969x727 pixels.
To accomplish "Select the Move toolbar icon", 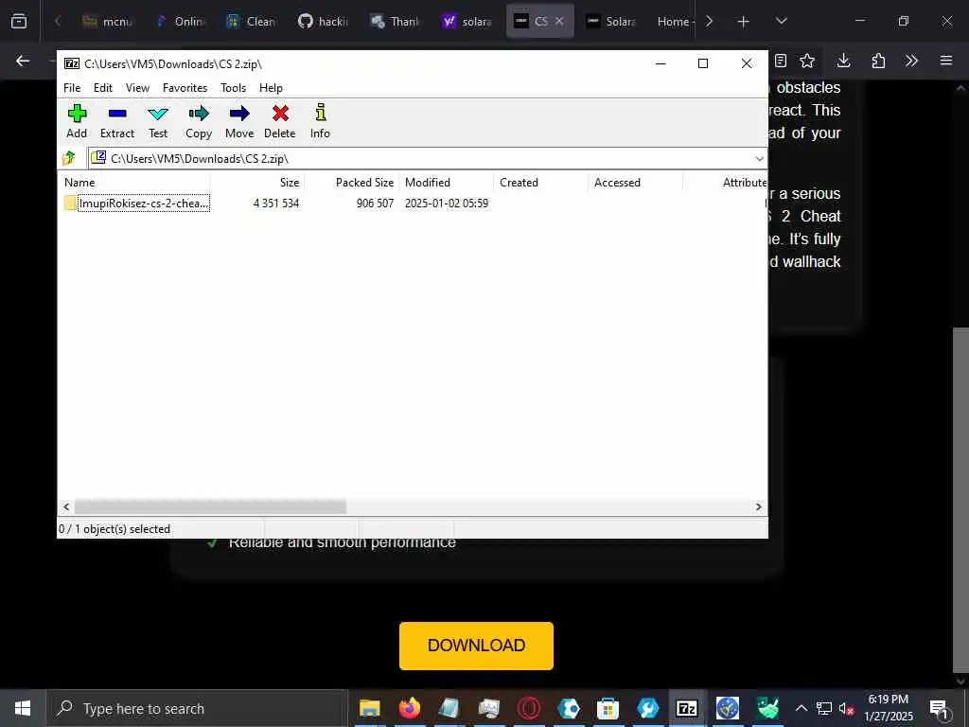I will coord(239,121).
